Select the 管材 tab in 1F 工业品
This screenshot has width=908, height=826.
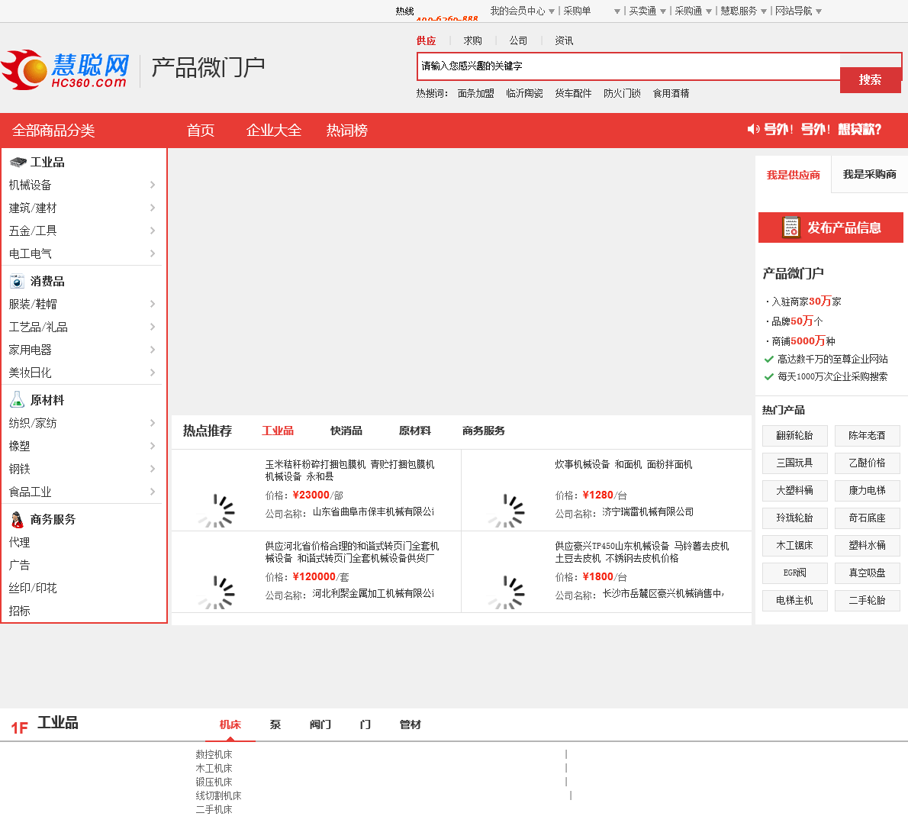(x=410, y=724)
